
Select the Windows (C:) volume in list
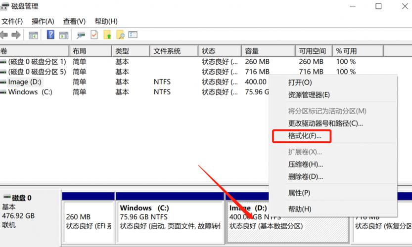click(x=30, y=92)
